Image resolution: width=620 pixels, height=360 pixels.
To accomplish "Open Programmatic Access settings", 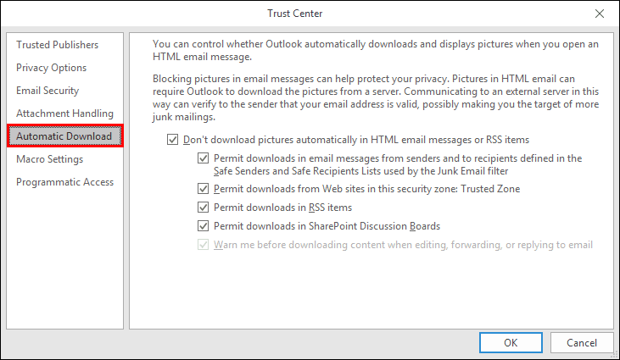I will coord(64,182).
